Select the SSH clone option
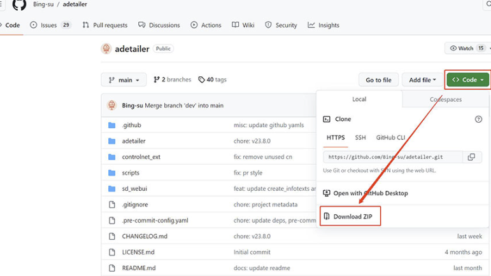The width and height of the screenshot is (491, 276). click(x=360, y=137)
